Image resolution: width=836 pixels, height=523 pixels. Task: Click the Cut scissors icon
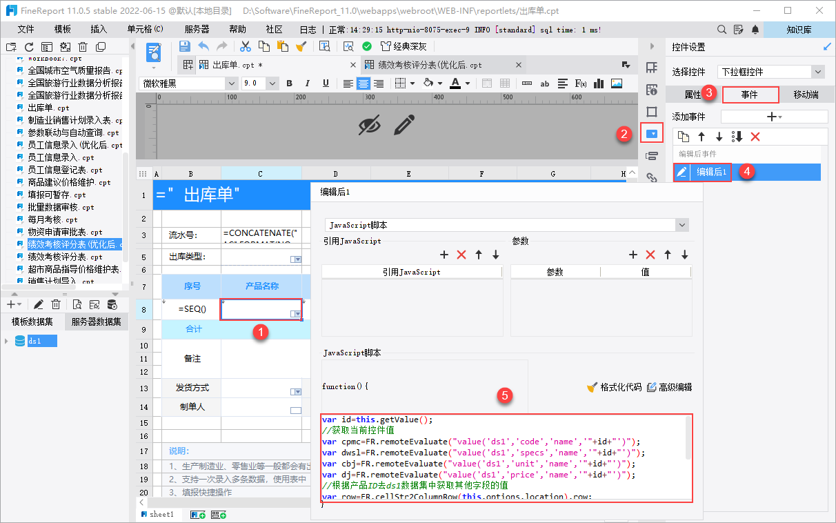[245, 46]
